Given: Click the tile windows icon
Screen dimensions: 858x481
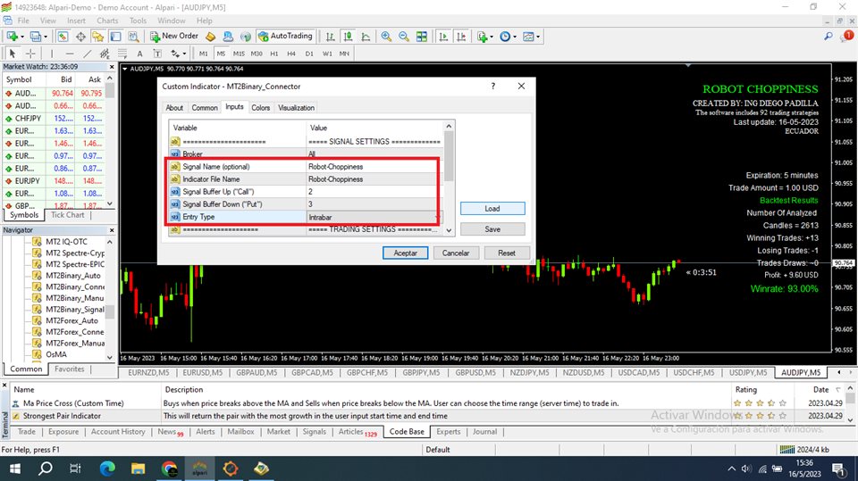Looking at the screenshot, I should [x=421, y=36].
